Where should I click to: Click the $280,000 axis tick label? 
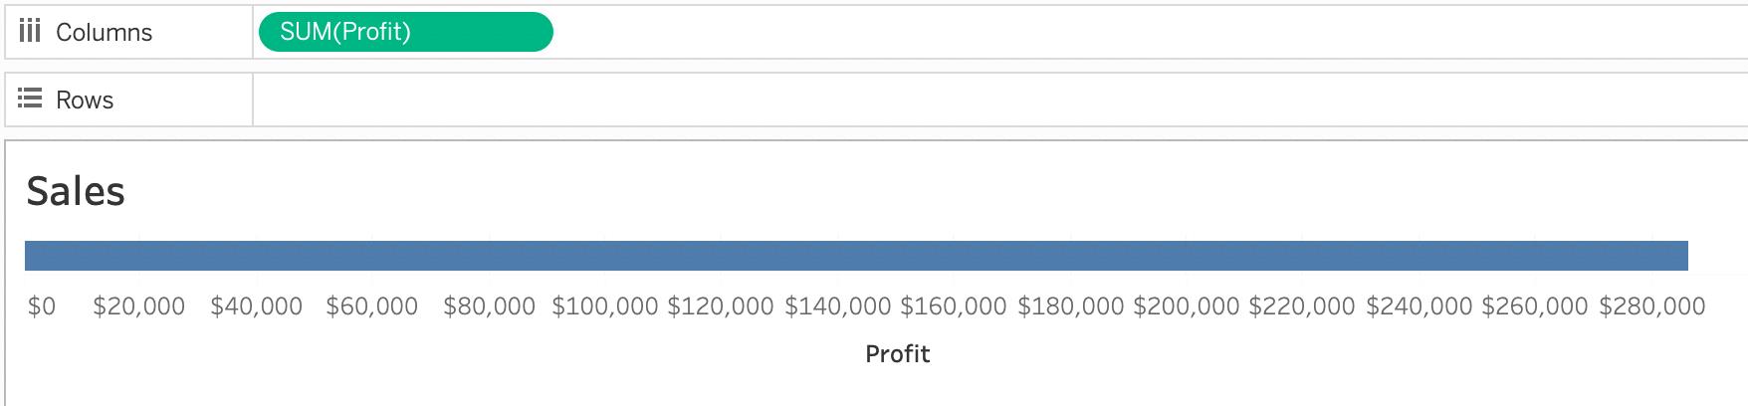[x=1652, y=306]
